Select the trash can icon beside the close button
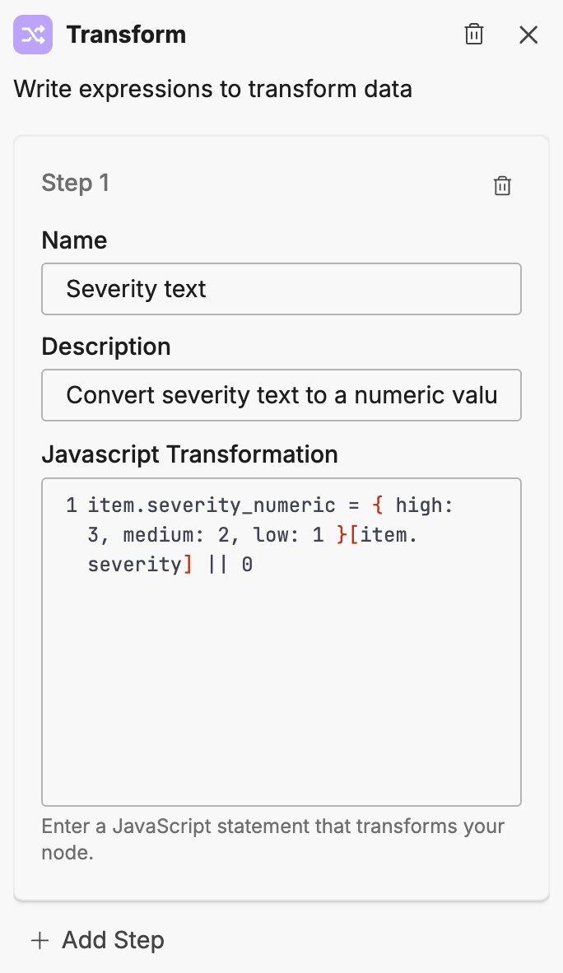 tap(473, 35)
